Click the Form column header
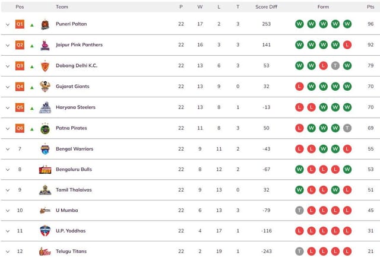This screenshot has height=261, width=380. click(x=323, y=7)
